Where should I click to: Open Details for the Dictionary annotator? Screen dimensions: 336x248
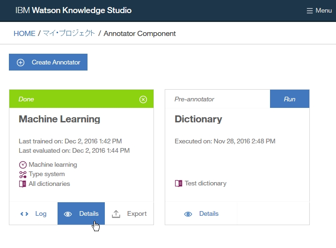(x=201, y=214)
